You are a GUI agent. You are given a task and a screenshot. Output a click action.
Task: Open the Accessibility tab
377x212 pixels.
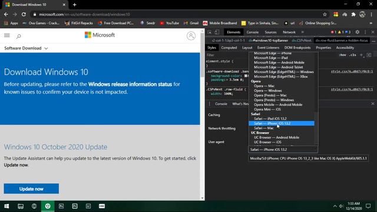[345, 48]
